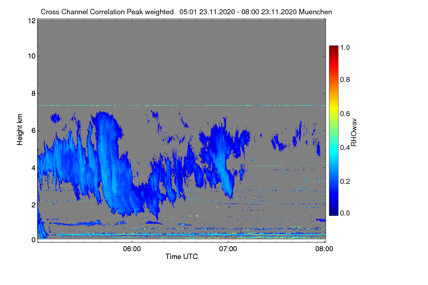This screenshot has width=428, height=285.
Task: Click the '07:00' time tick label
Action: (228, 248)
